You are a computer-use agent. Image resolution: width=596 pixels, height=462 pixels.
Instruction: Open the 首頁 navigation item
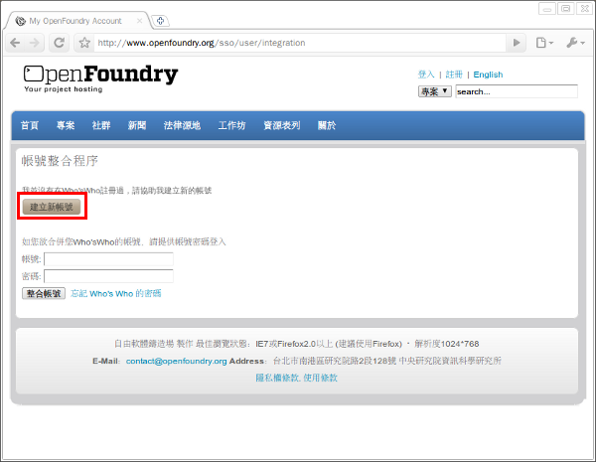coord(30,125)
